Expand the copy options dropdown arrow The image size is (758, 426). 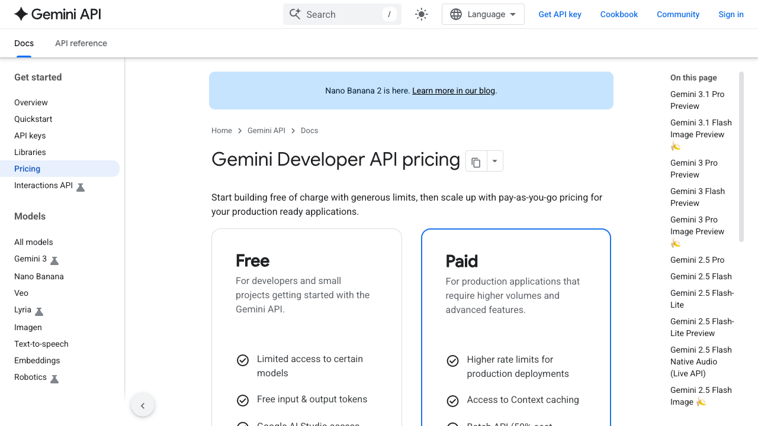coord(494,161)
